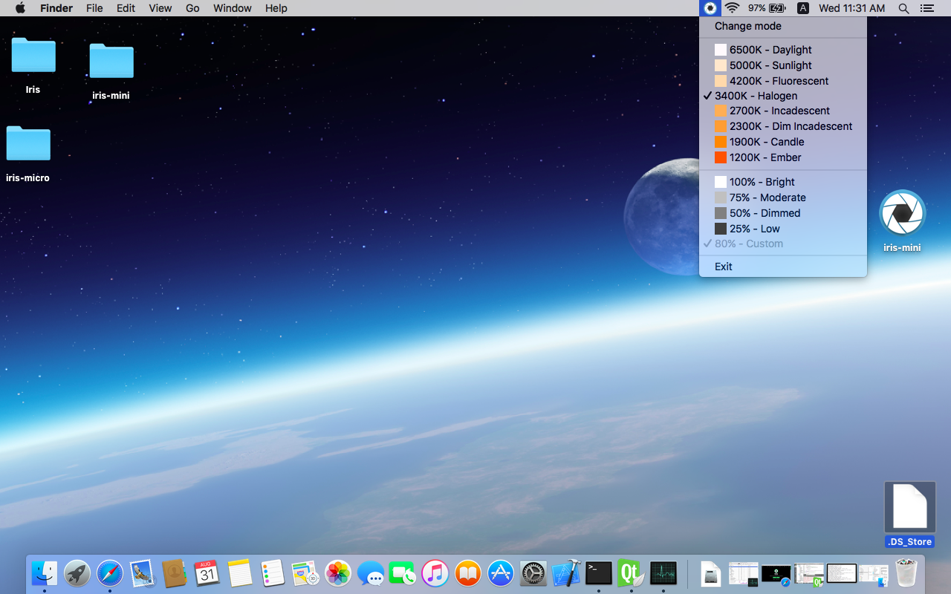This screenshot has width=951, height=594.
Task: Open the Window menu
Action: click(233, 8)
